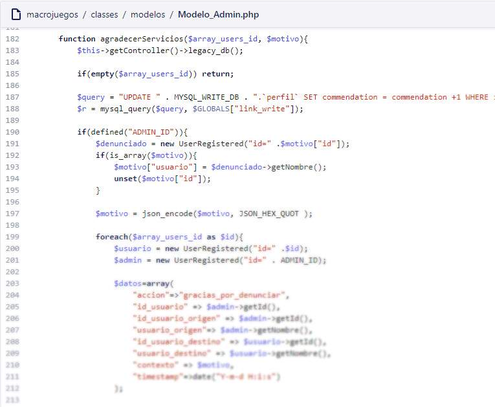Click the $admin variable on line 201
Image resolution: width=495 pixels, height=407 pixels.
coord(128,260)
